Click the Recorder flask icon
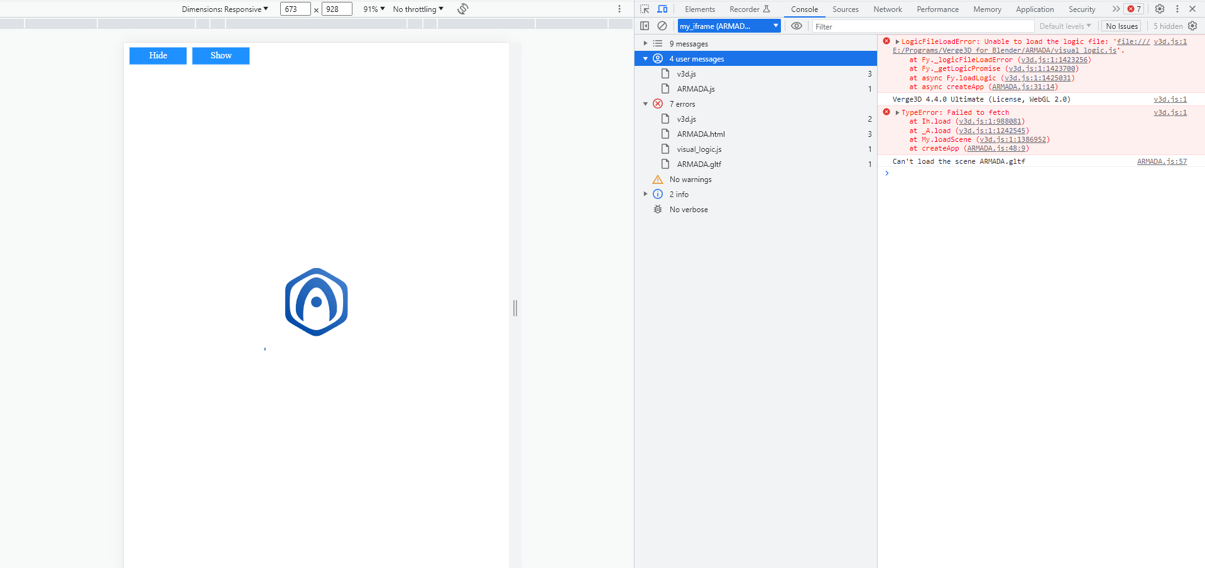The image size is (1205, 568). (x=766, y=9)
